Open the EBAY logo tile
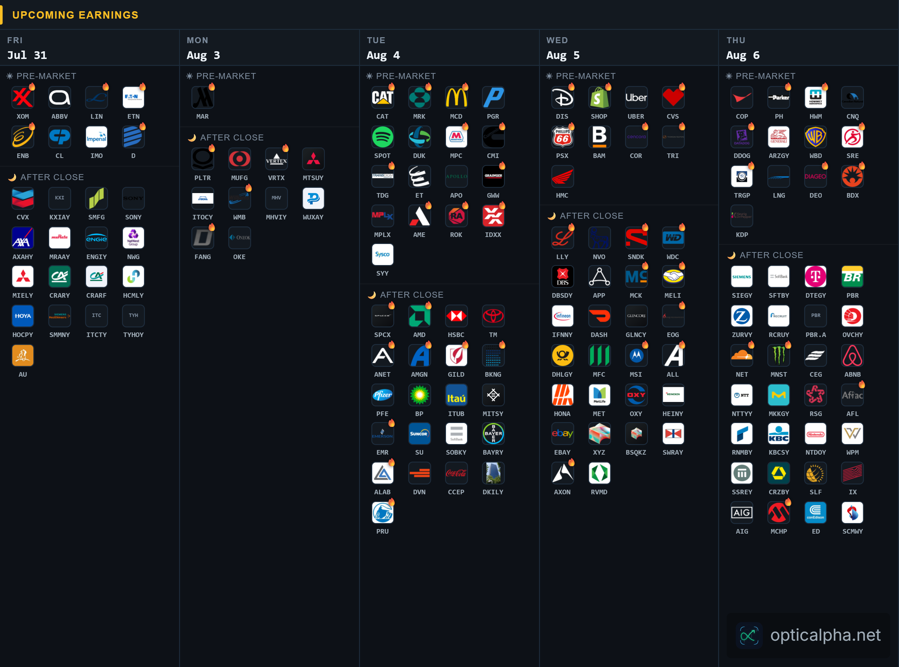Viewport: 899px width, 667px height. pos(563,434)
